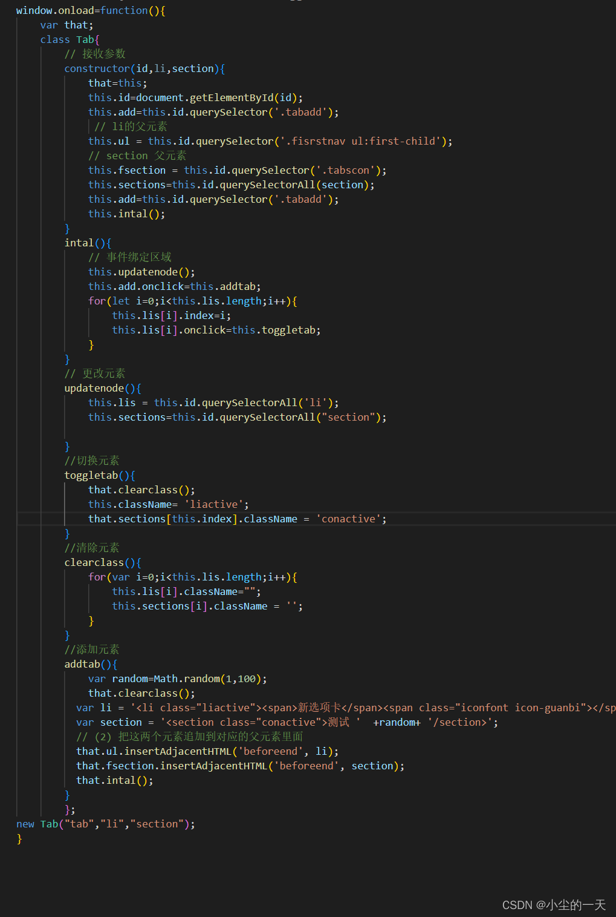Click the 'updatenode(){' method definition
The width and height of the screenshot is (616, 917).
(x=103, y=388)
